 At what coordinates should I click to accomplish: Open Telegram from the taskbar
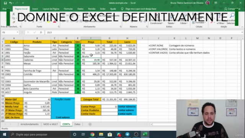127,135
